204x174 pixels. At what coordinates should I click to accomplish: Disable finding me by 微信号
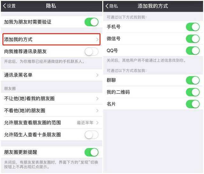click(x=193, y=39)
